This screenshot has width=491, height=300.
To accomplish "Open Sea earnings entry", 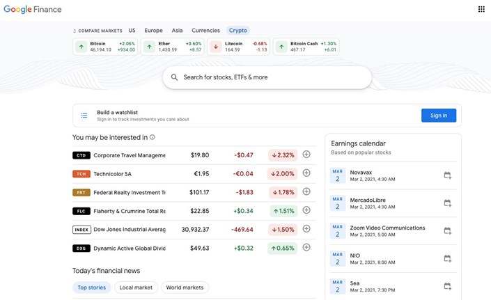I will click(x=393, y=286).
